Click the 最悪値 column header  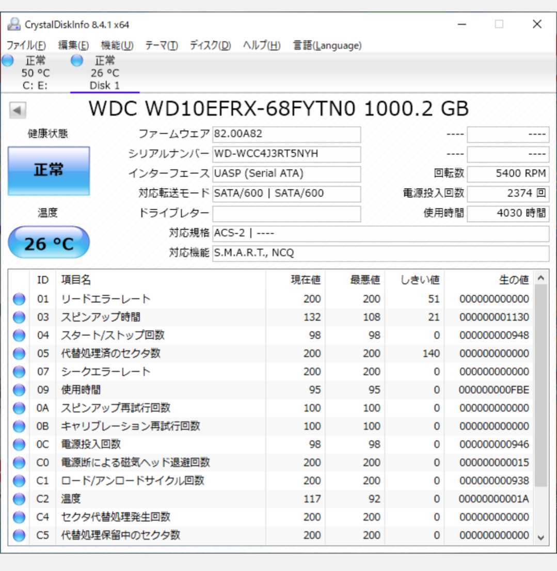coord(355,280)
